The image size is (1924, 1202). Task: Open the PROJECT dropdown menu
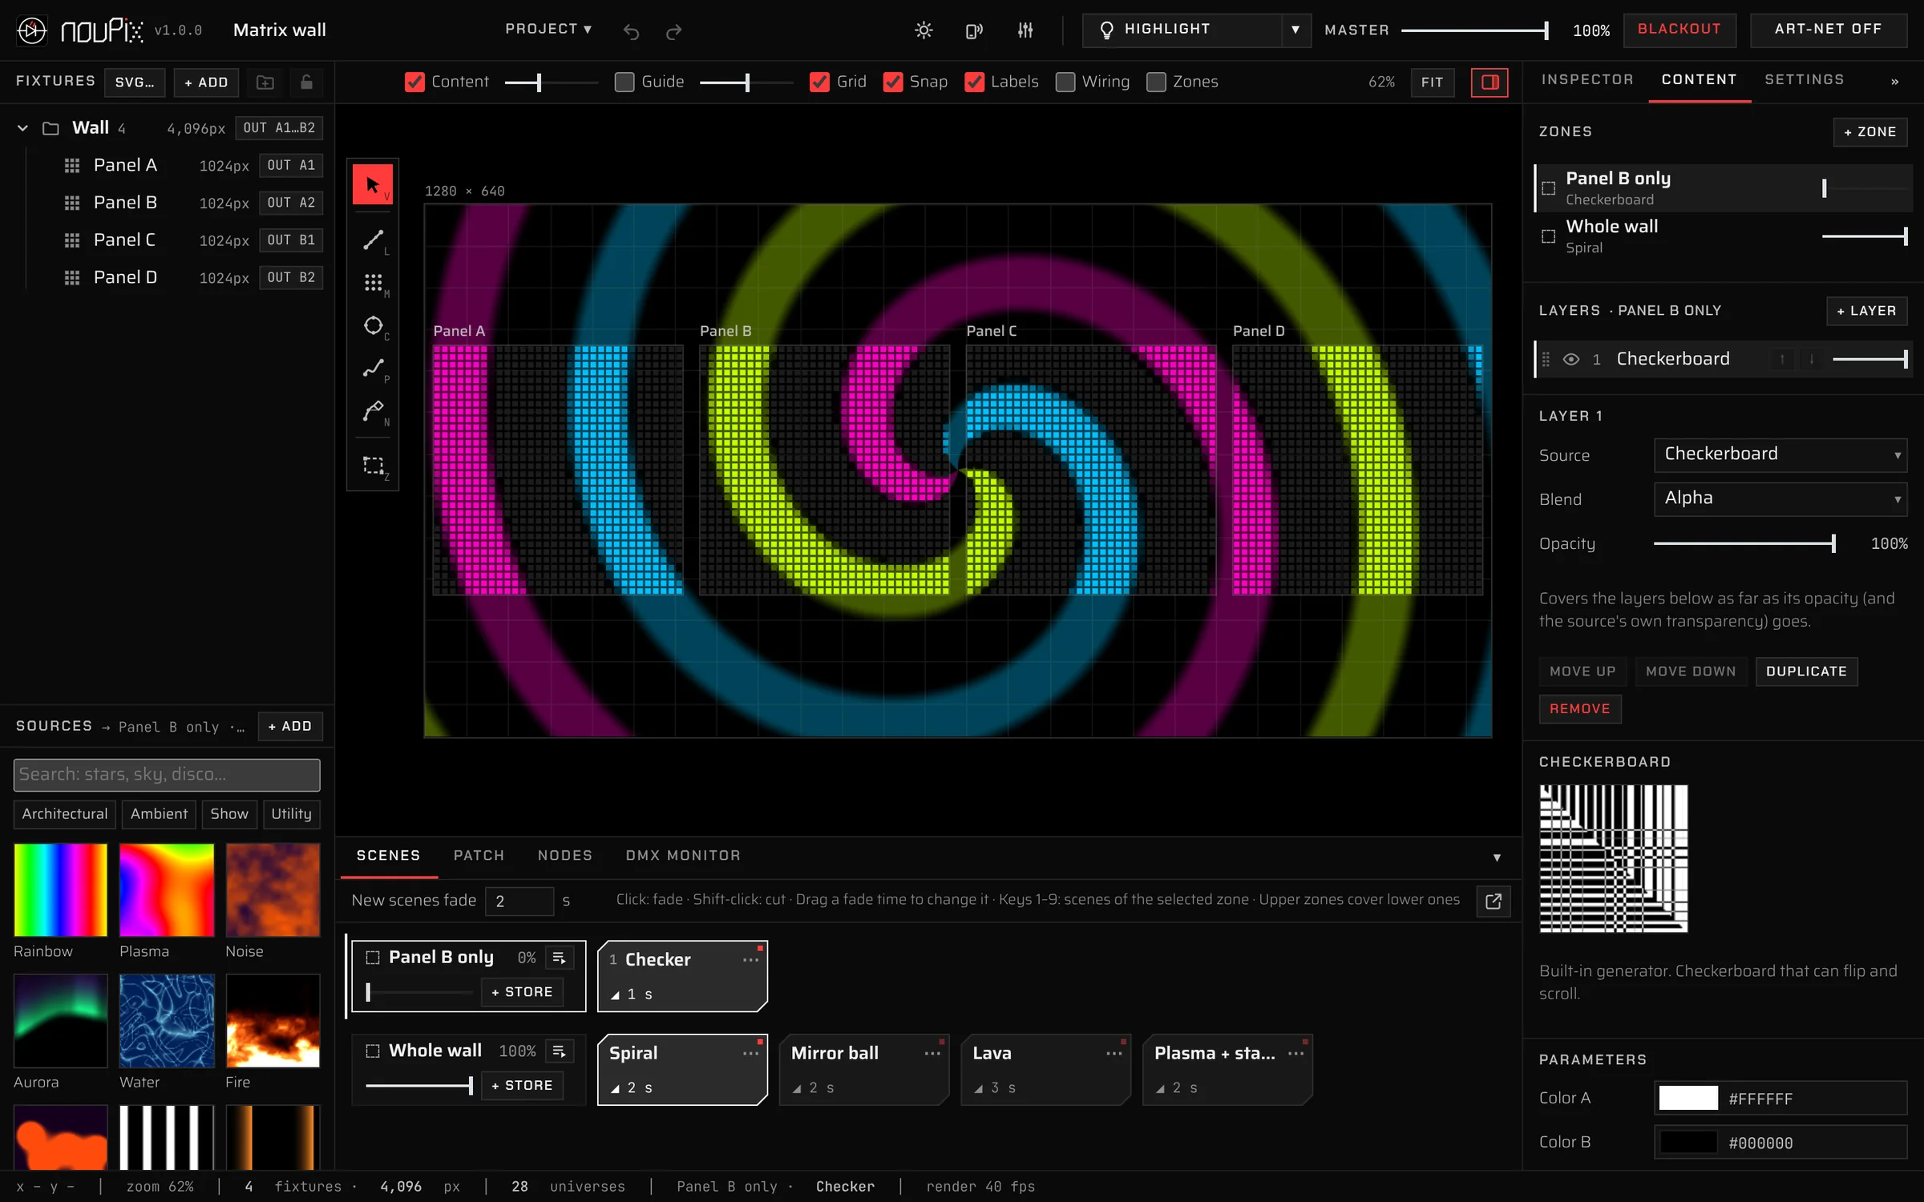pyautogui.click(x=548, y=29)
